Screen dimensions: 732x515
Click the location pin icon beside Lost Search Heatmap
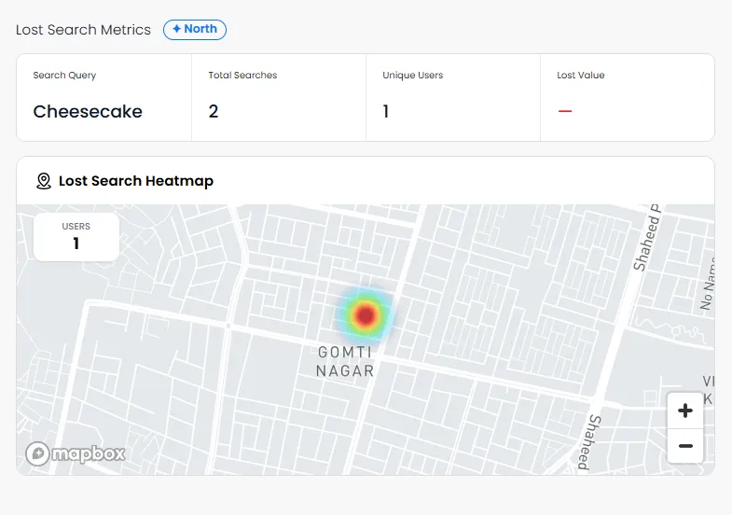tap(44, 181)
